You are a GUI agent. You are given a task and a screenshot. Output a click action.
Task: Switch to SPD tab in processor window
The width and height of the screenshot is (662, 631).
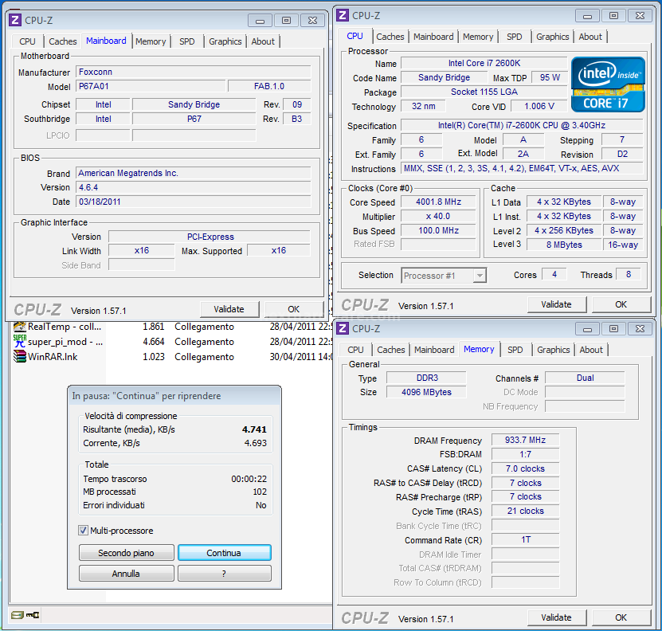pos(515,37)
